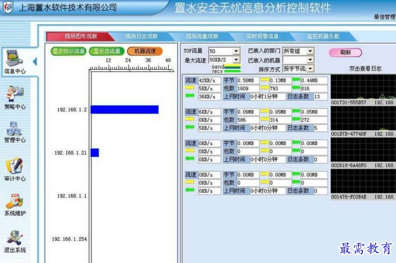This screenshot has width=396, height=263.
Task: Click the yellow arrow beside 793 packets
Action: click(264, 88)
